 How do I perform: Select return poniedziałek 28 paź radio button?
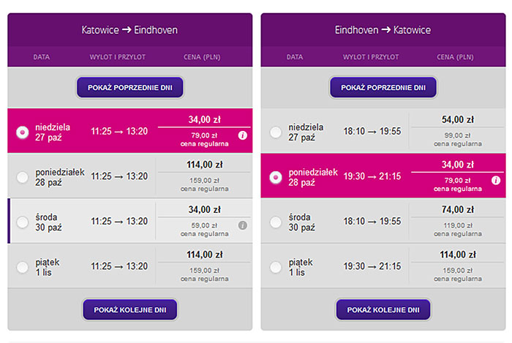click(276, 177)
